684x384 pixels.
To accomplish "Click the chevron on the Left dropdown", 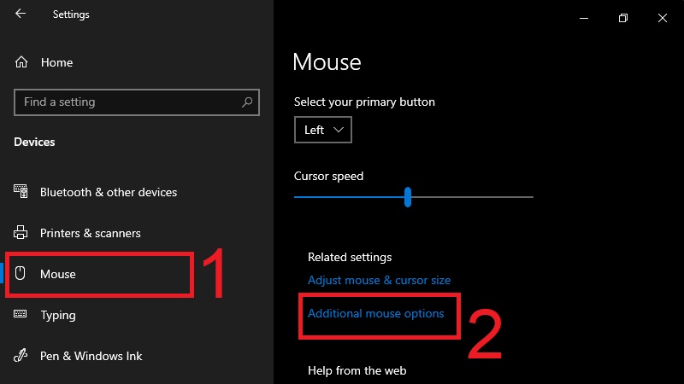I will [339, 130].
